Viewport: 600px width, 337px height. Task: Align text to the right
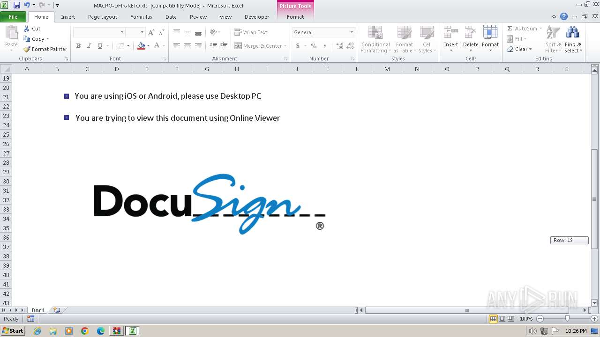198,46
